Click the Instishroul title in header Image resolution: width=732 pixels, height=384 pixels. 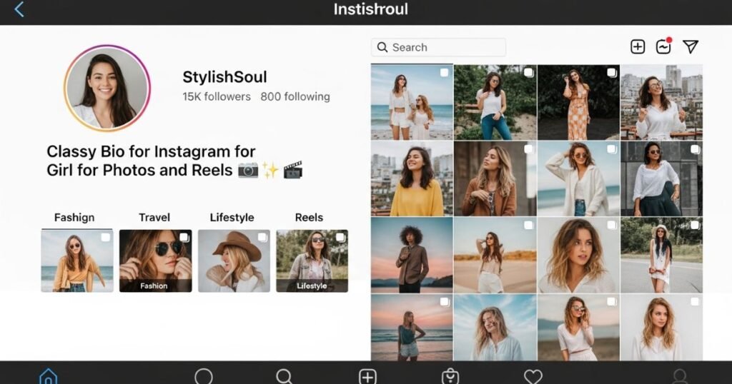point(371,9)
